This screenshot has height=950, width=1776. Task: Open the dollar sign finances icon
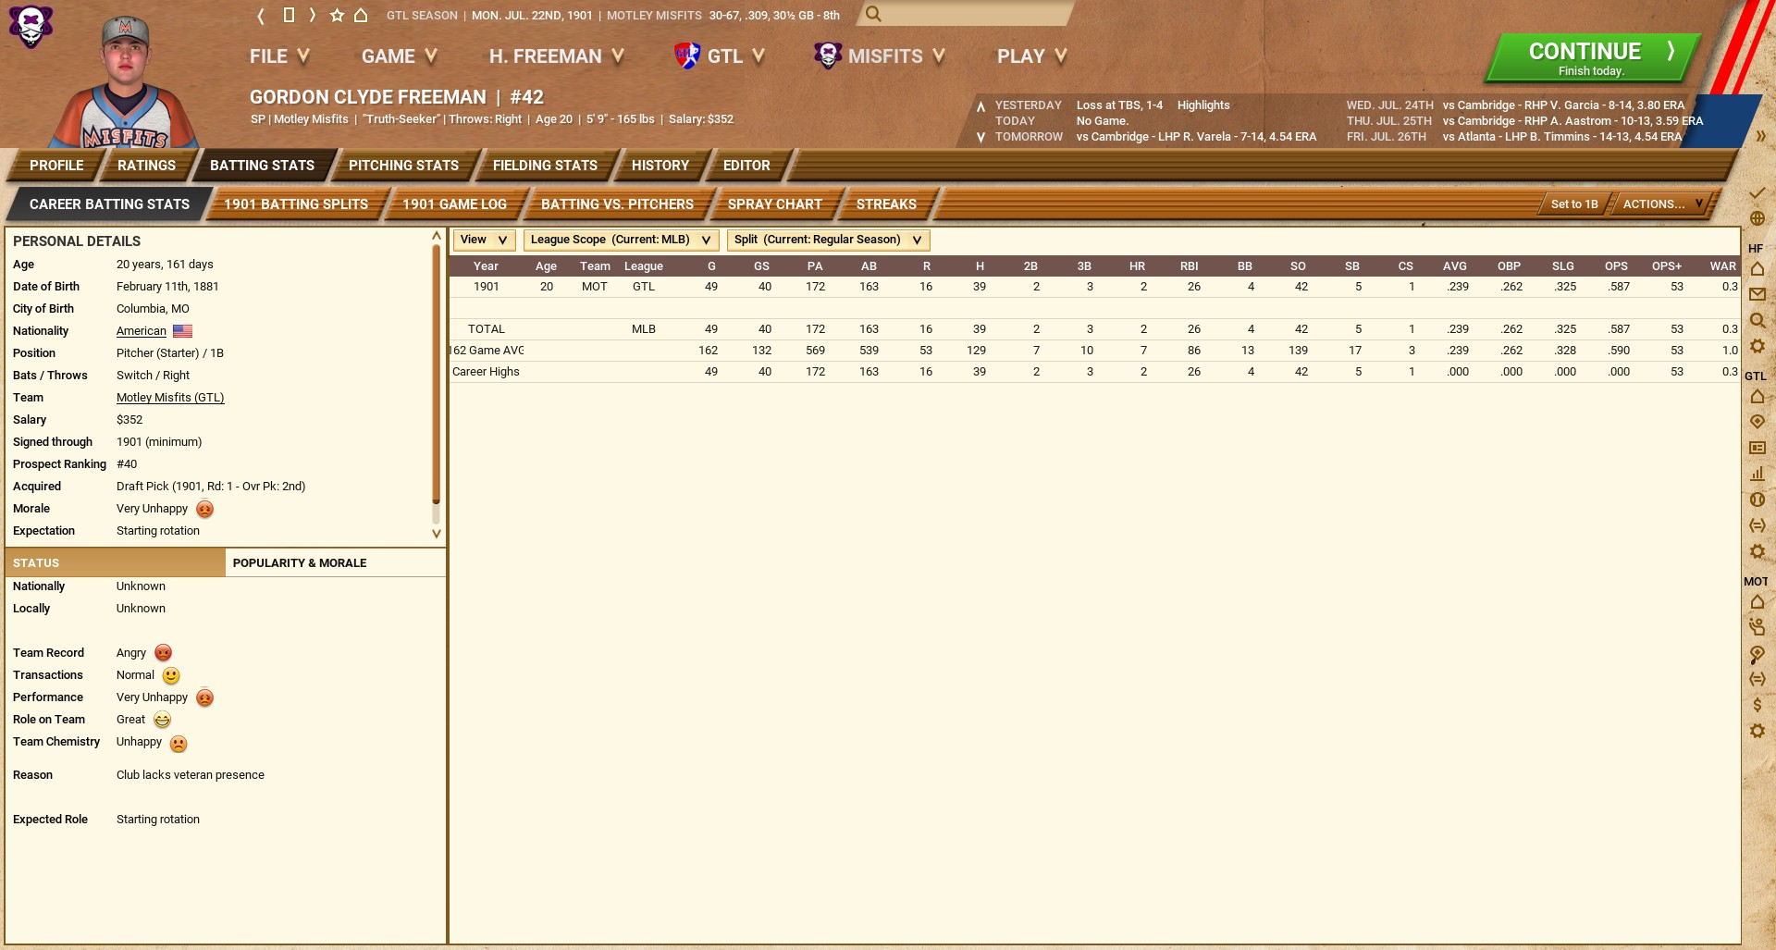point(1757,705)
